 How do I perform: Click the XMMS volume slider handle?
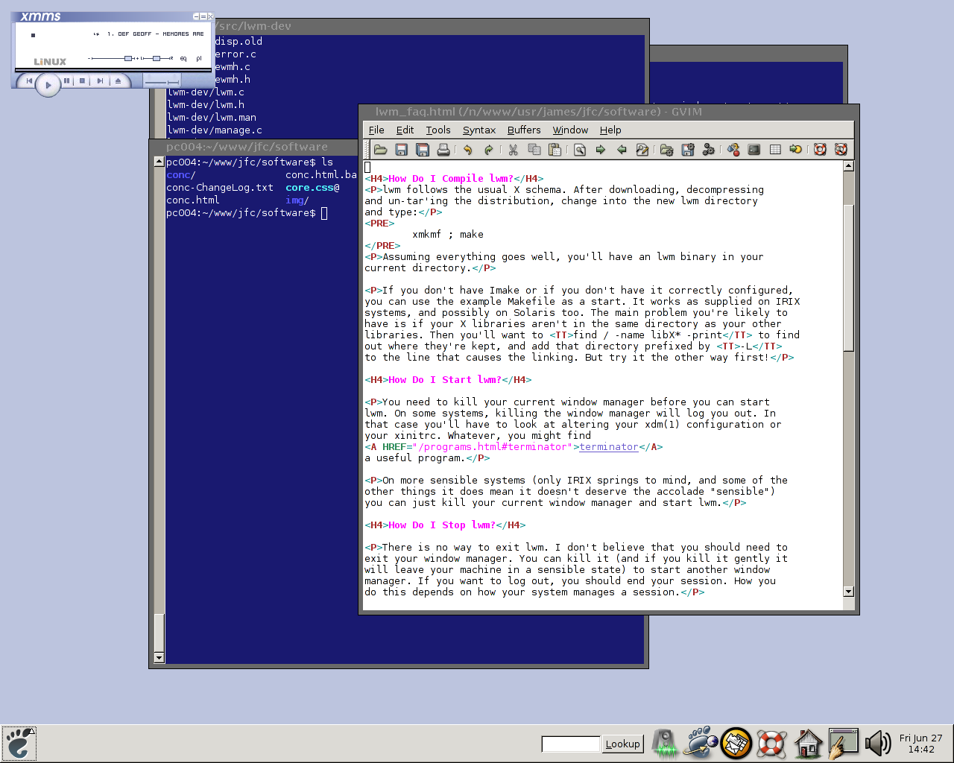(128, 58)
